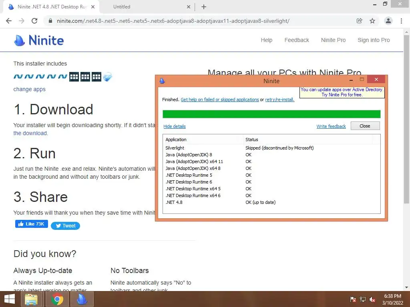Screen dimensions: 410x307
Task: Open the Chrome profile avatar
Action: click(x=388, y=21)
